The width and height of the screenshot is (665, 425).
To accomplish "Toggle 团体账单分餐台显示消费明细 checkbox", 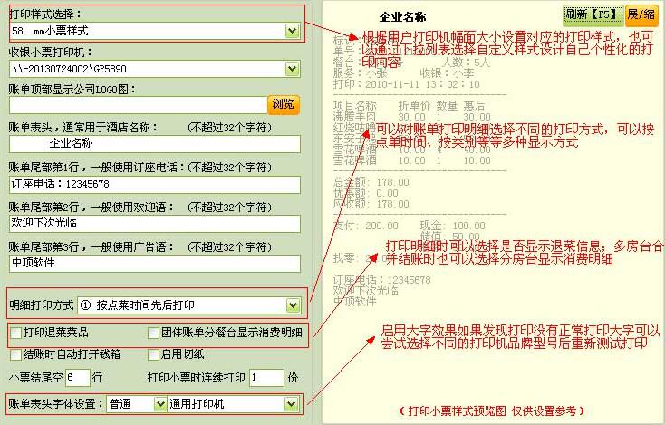I will pyautogui.click(x=154, y=333).
